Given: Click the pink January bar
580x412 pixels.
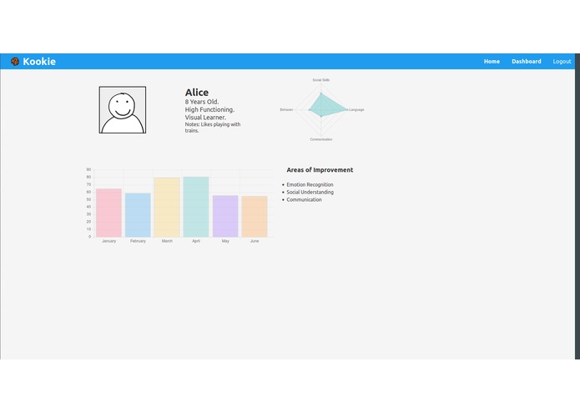Looking at the screenshot, I should point(108,213).
